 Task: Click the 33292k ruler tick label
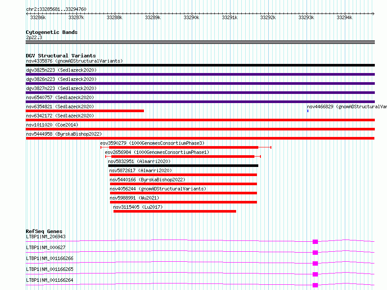pyautogui.click(x=268, y=17)
